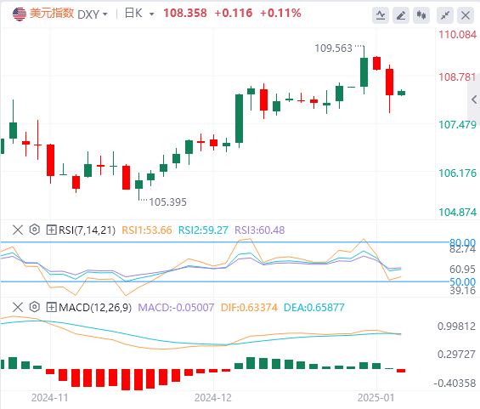Click the latest green candlestick
Viewport: 480px width, 409px height.
click(x=401, y=93)
